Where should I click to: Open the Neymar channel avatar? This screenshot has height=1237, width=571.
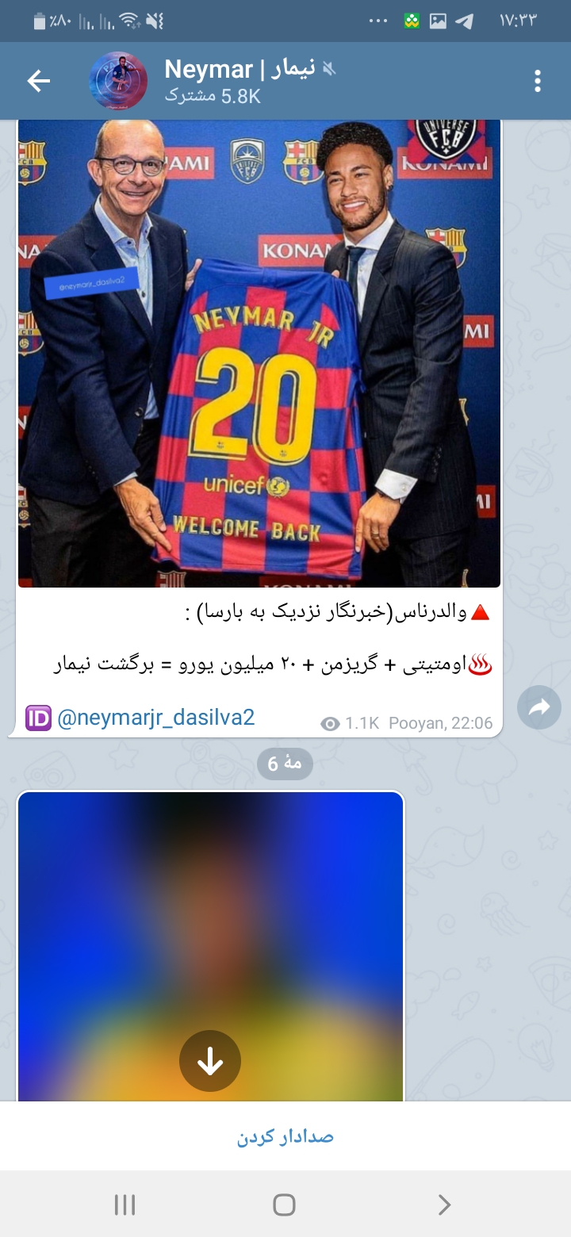pyautogui.click(x=119, y=80)
